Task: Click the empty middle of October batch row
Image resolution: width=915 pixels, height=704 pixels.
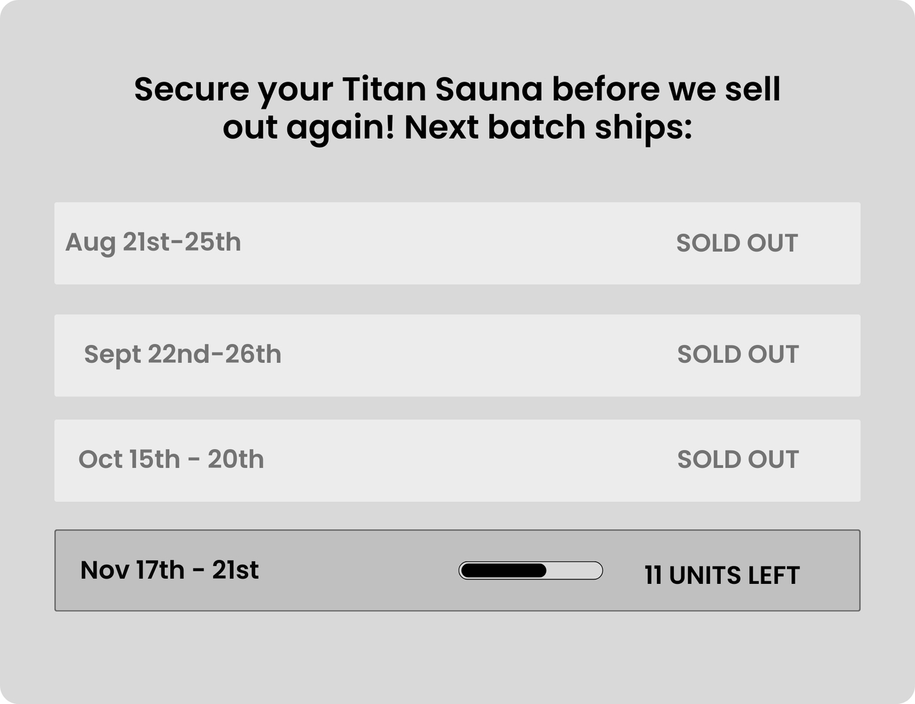Action: [x=470, y=461]
